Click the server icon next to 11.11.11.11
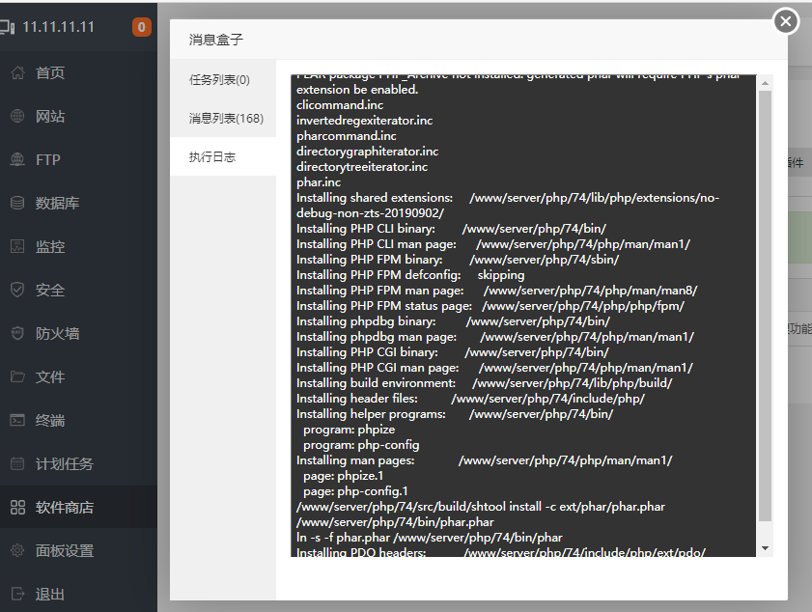 click(x=7, y=27)
